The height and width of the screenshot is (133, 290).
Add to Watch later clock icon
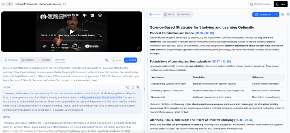coord(52,46)
